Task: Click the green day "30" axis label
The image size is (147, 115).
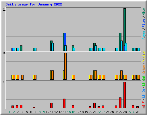Action: (x=134, y=112)
